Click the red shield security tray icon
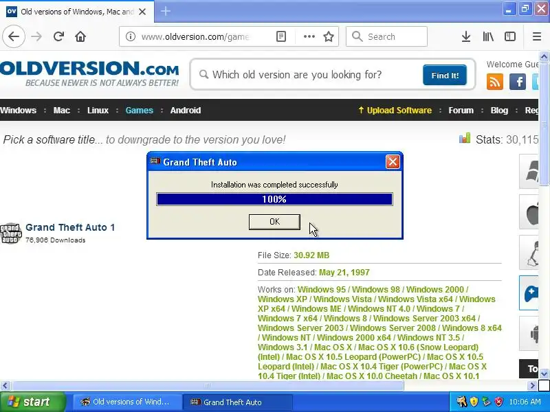550x412 pixels. click(498, 402)
